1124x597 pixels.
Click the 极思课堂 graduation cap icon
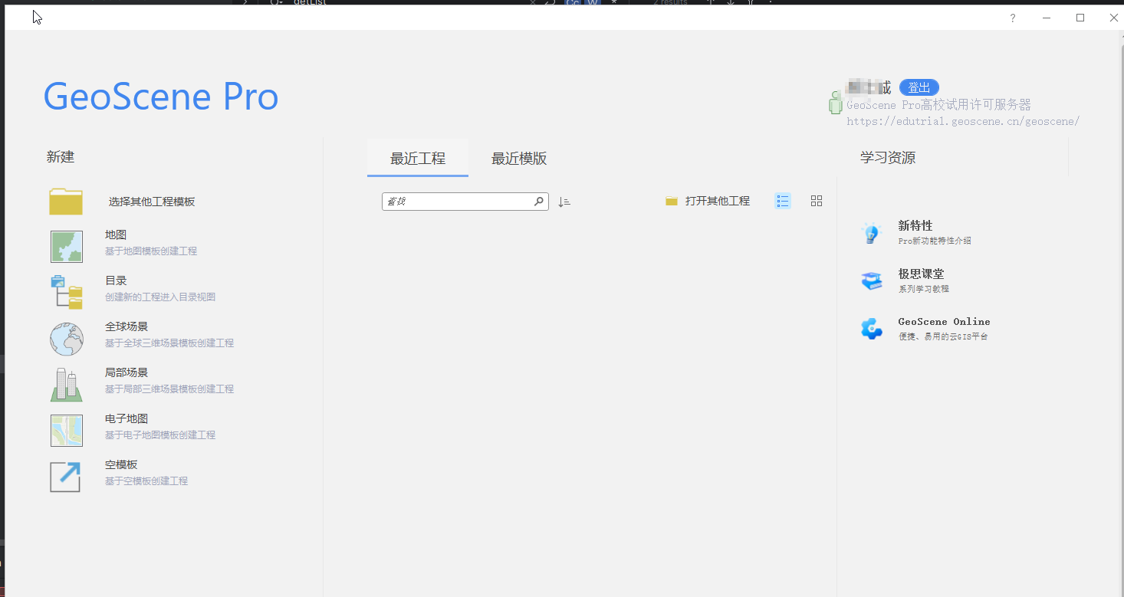tap(872, 281)
